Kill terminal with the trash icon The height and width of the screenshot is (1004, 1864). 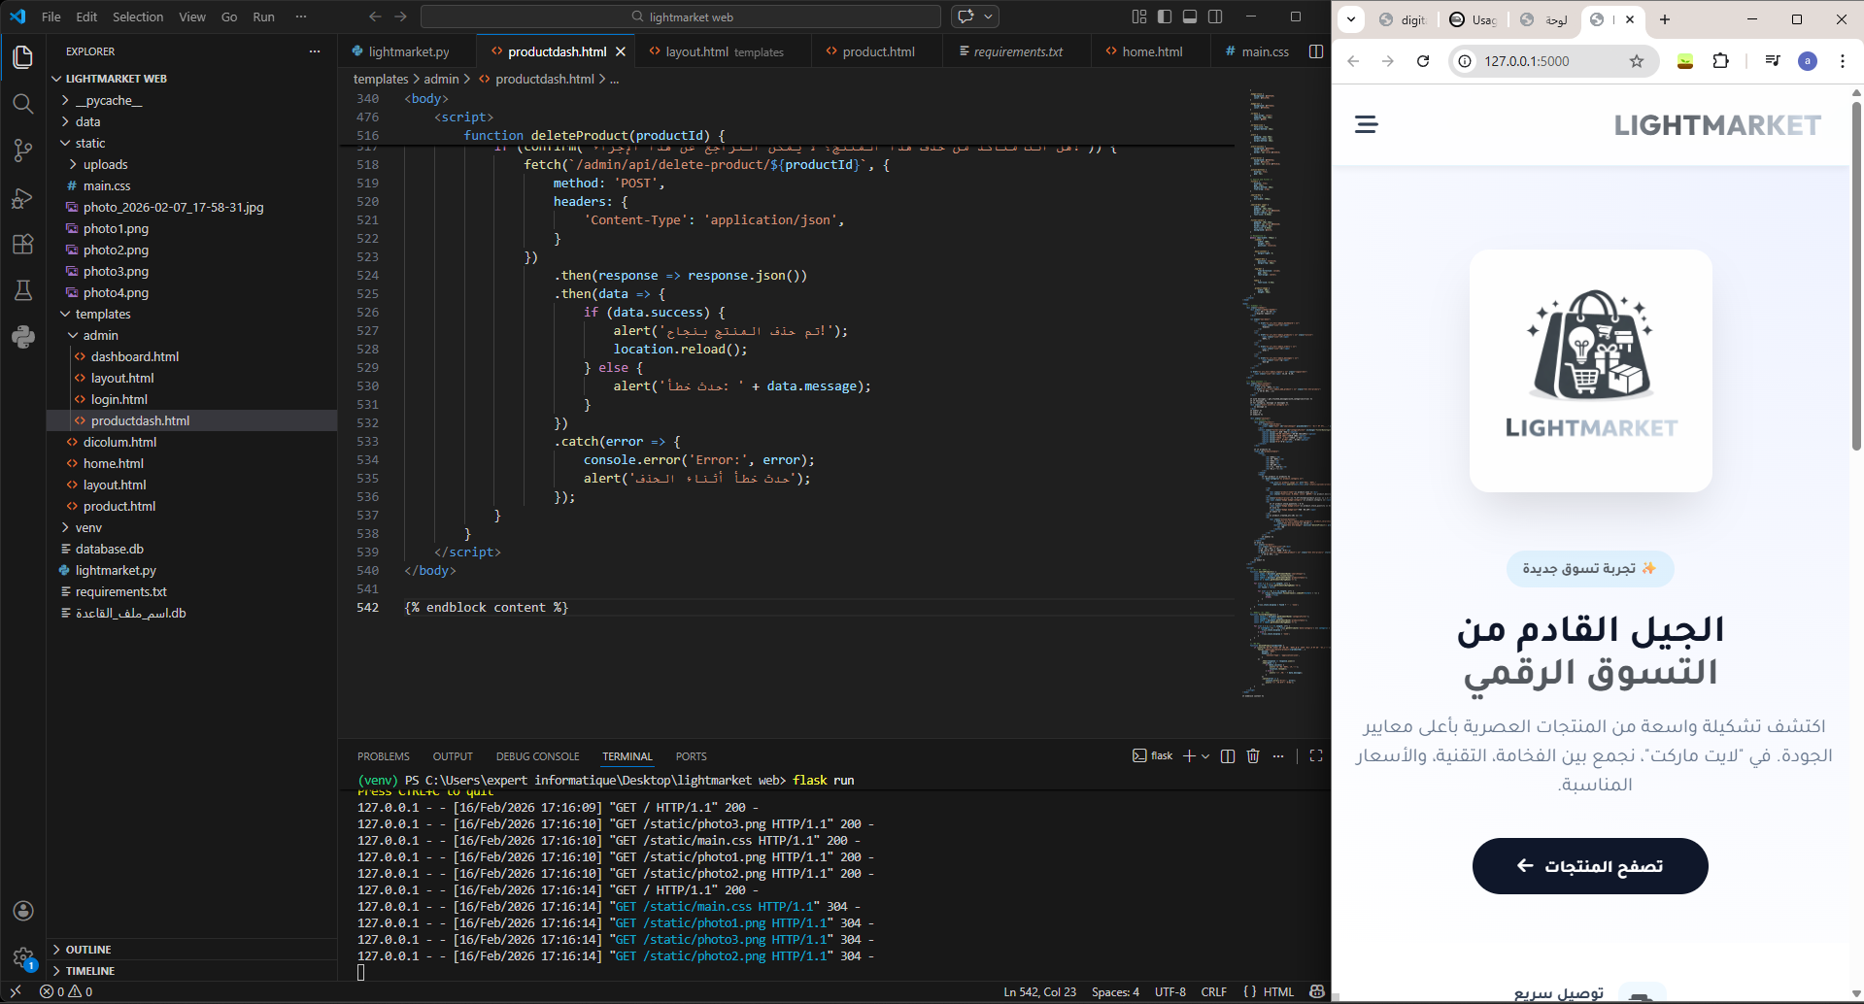click(x=1253, y=756)
